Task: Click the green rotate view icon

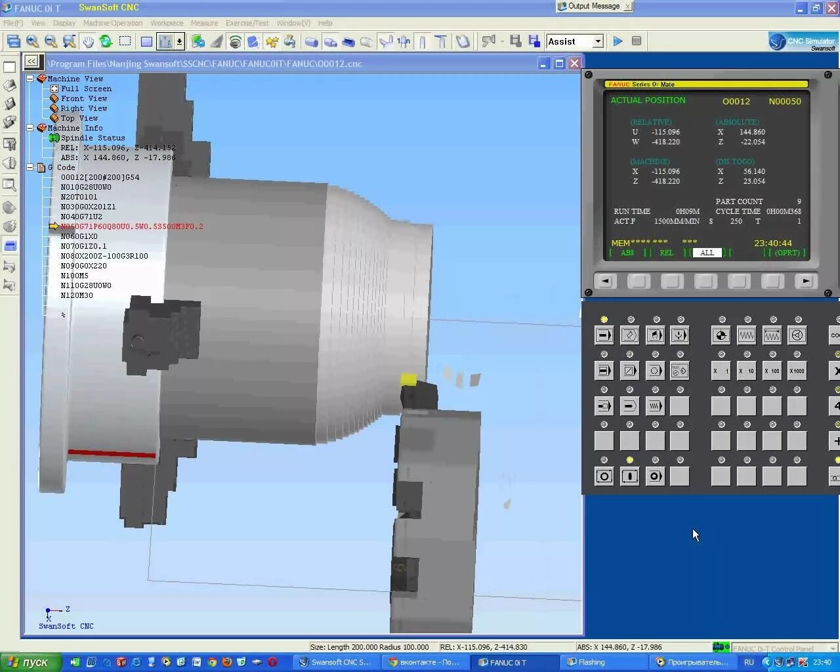Action: point(106,41)
